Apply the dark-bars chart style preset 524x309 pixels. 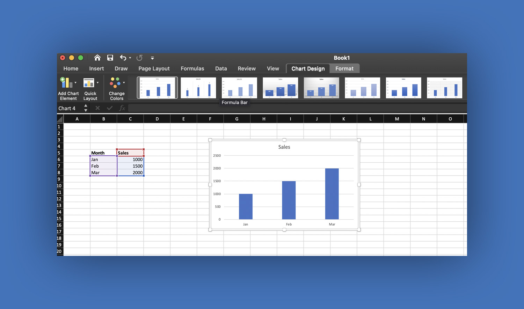281,88
